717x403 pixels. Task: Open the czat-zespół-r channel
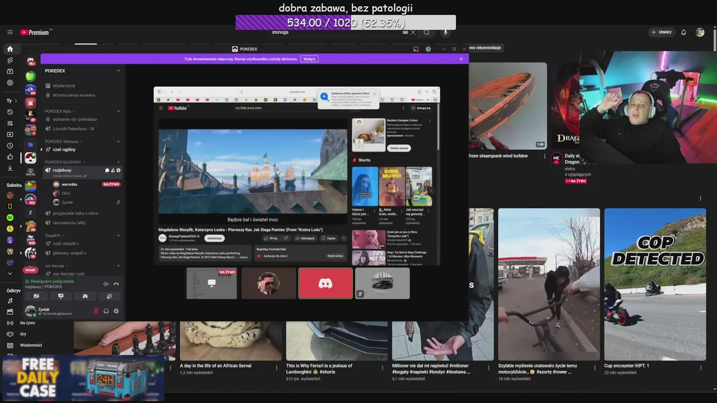66,243
